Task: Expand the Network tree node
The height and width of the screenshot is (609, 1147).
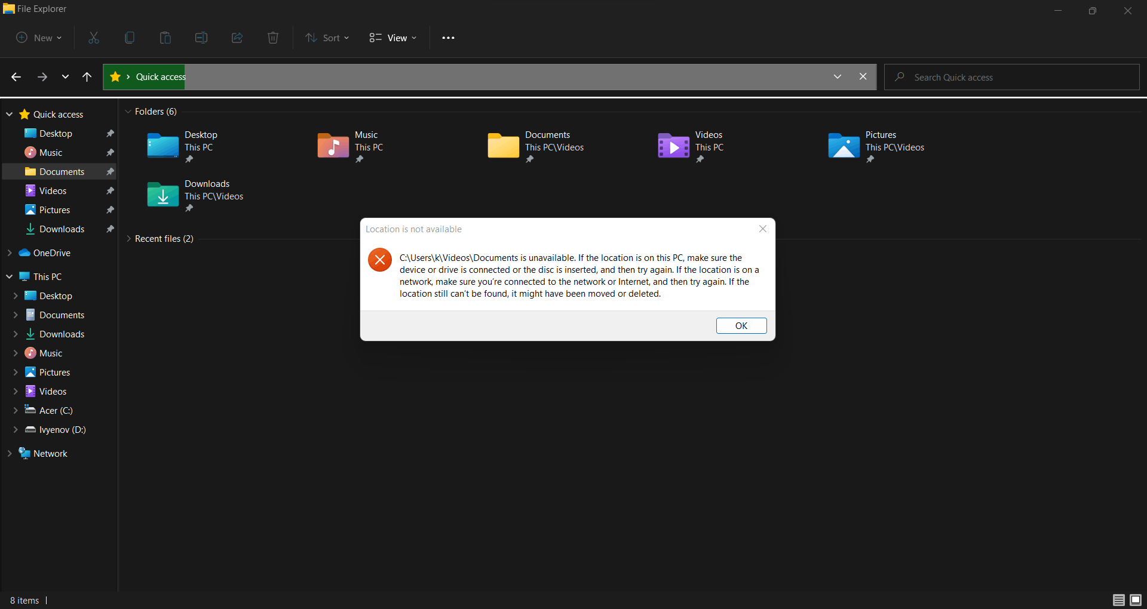Action: (10, 454)
